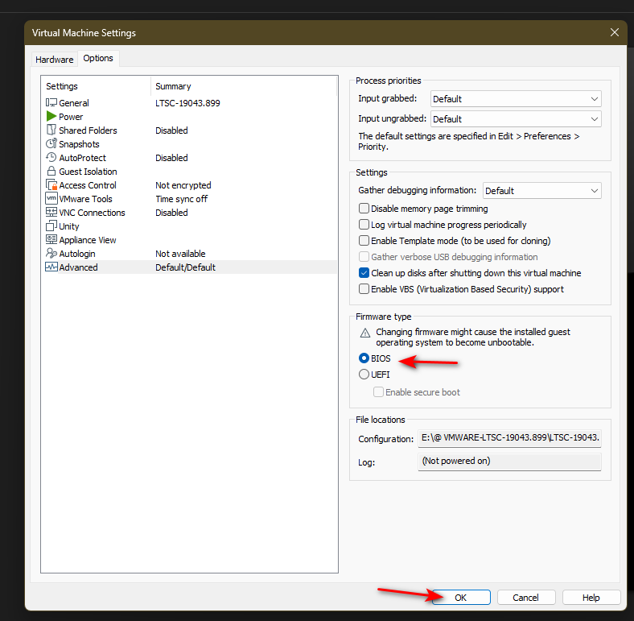Select the Autologin row label

pyautogui.click(x=76, y=254)
